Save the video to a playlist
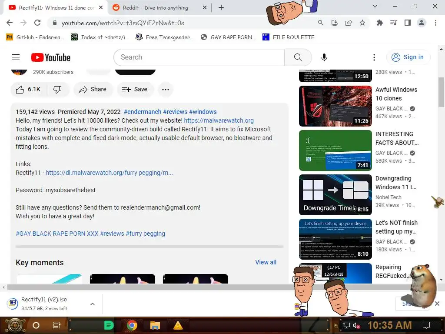 (135, 90)
